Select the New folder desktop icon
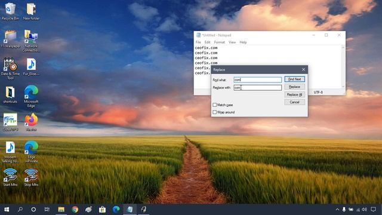Screen dimensions: 382x215 31,11
